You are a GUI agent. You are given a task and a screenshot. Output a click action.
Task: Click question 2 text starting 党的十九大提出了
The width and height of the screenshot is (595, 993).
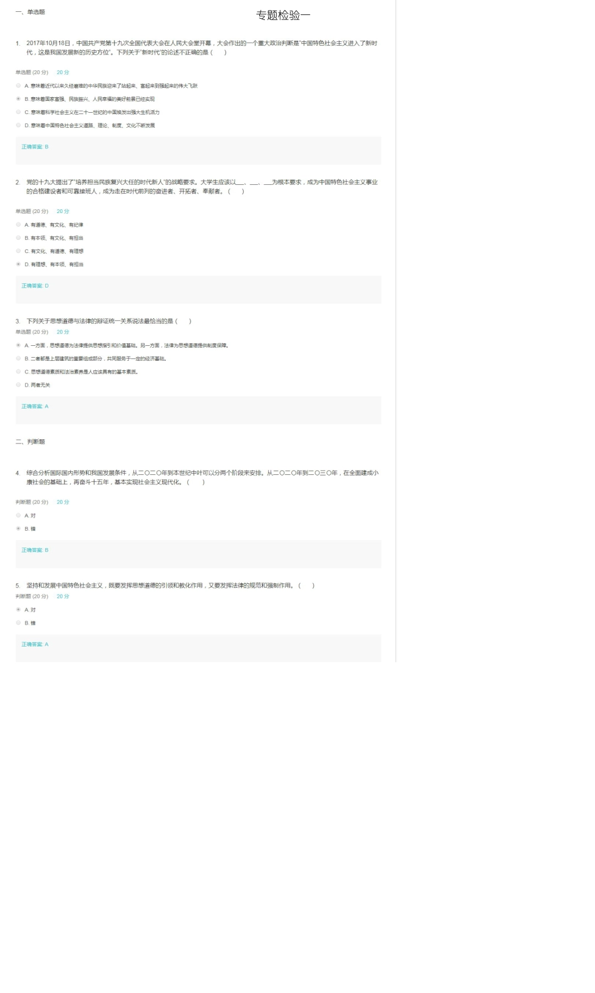click(x=202, y=187)
